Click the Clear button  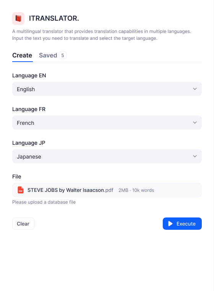pyautogui.click(x=23, y=224)
